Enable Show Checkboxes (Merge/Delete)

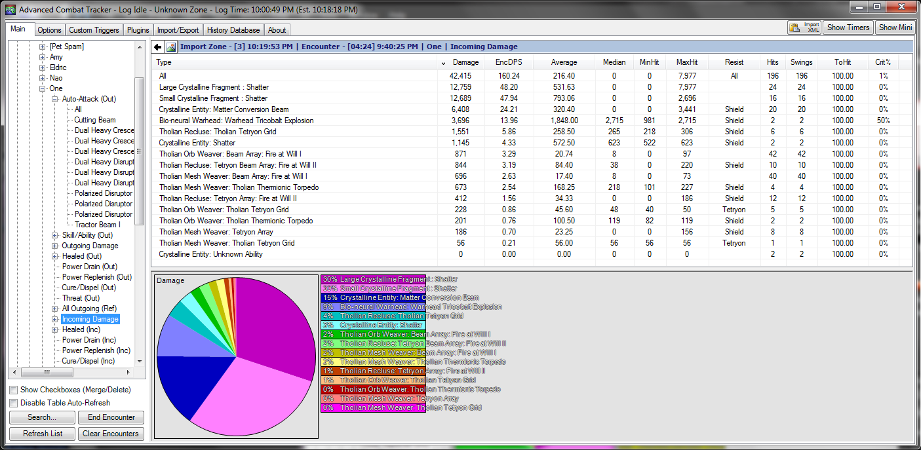click(14, 390)
